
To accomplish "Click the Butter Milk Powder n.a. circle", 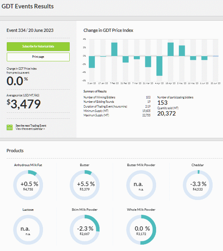I will [141, 185].
